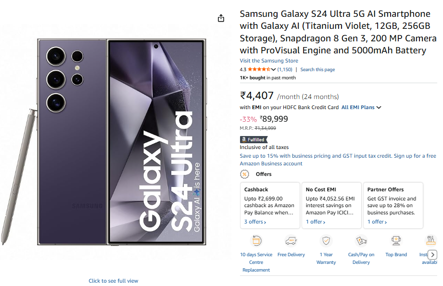This screenshot has height=286, width=443.
Task: Click the share icon above product image
Action: pyautogui.click(x=221, y=18)
